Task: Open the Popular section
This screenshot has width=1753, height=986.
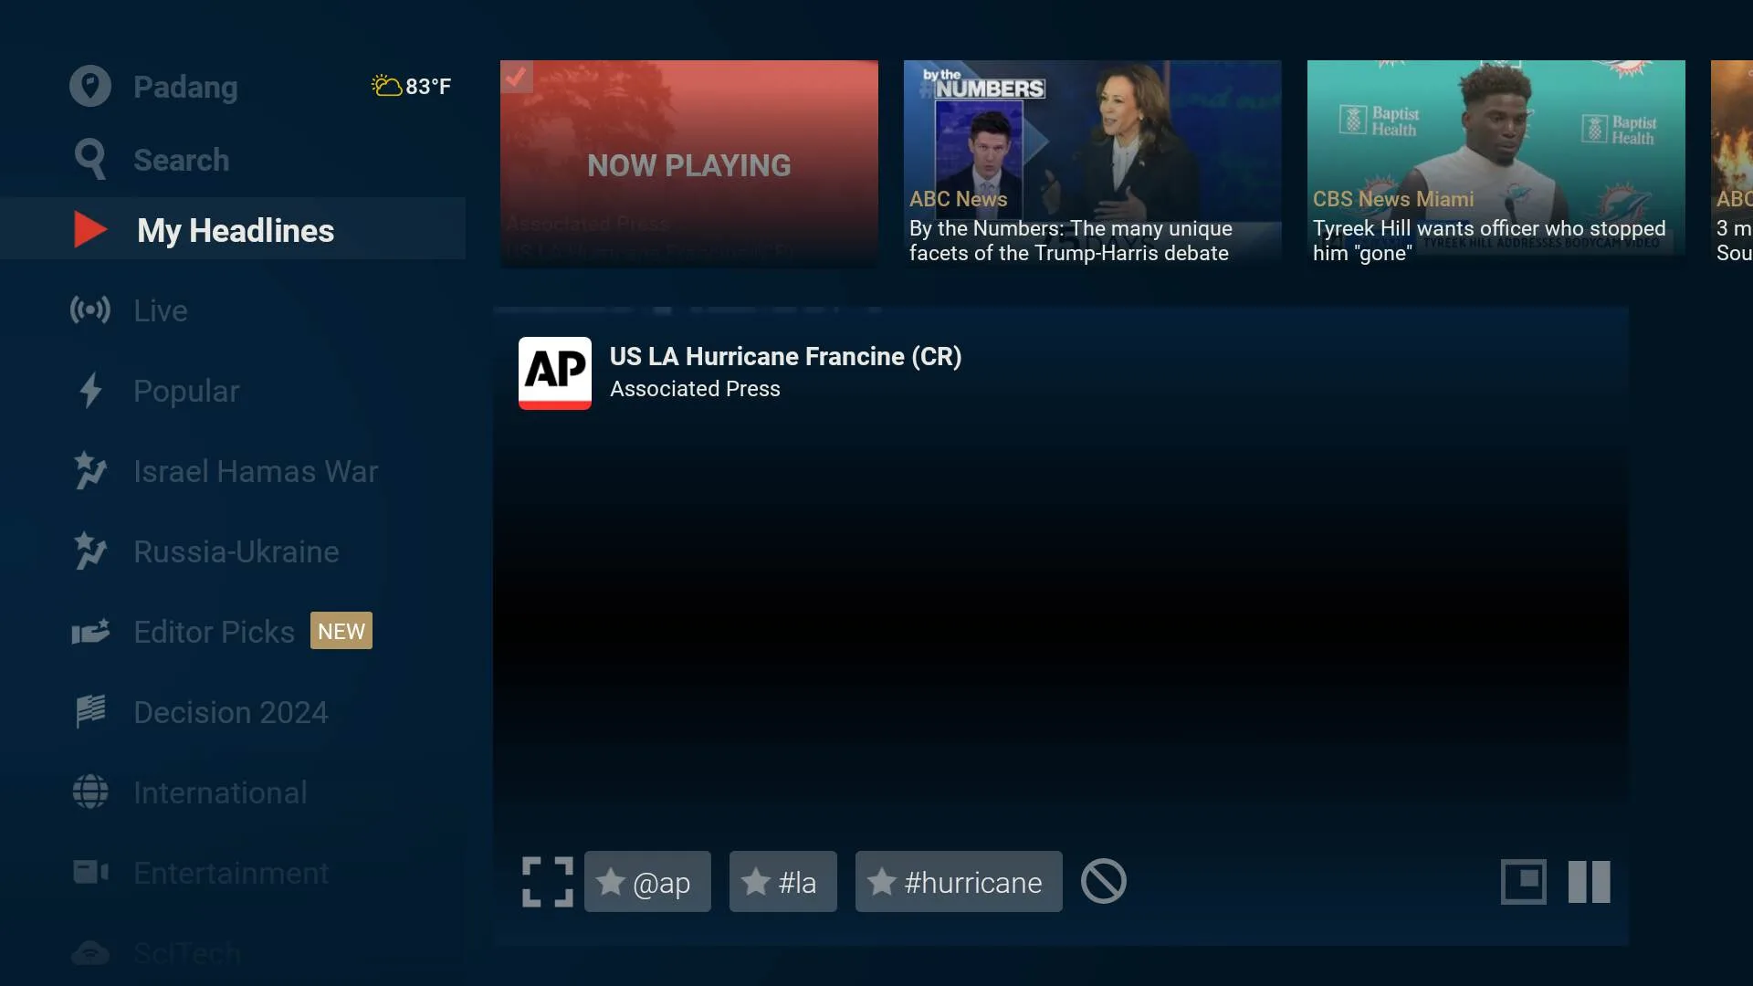Action: (233, 391)
